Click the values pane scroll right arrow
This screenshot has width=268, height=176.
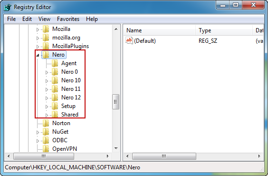point(259,156)
